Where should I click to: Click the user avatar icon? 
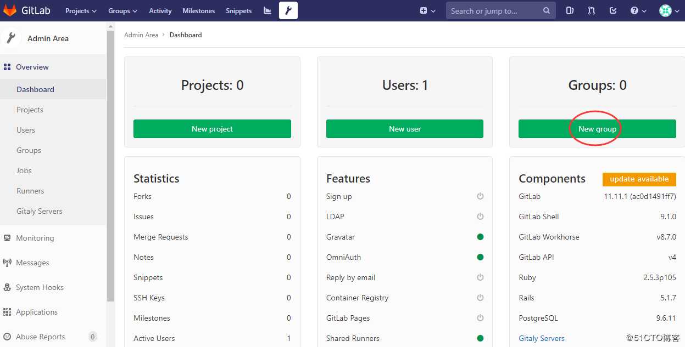[x=665, y=10]
